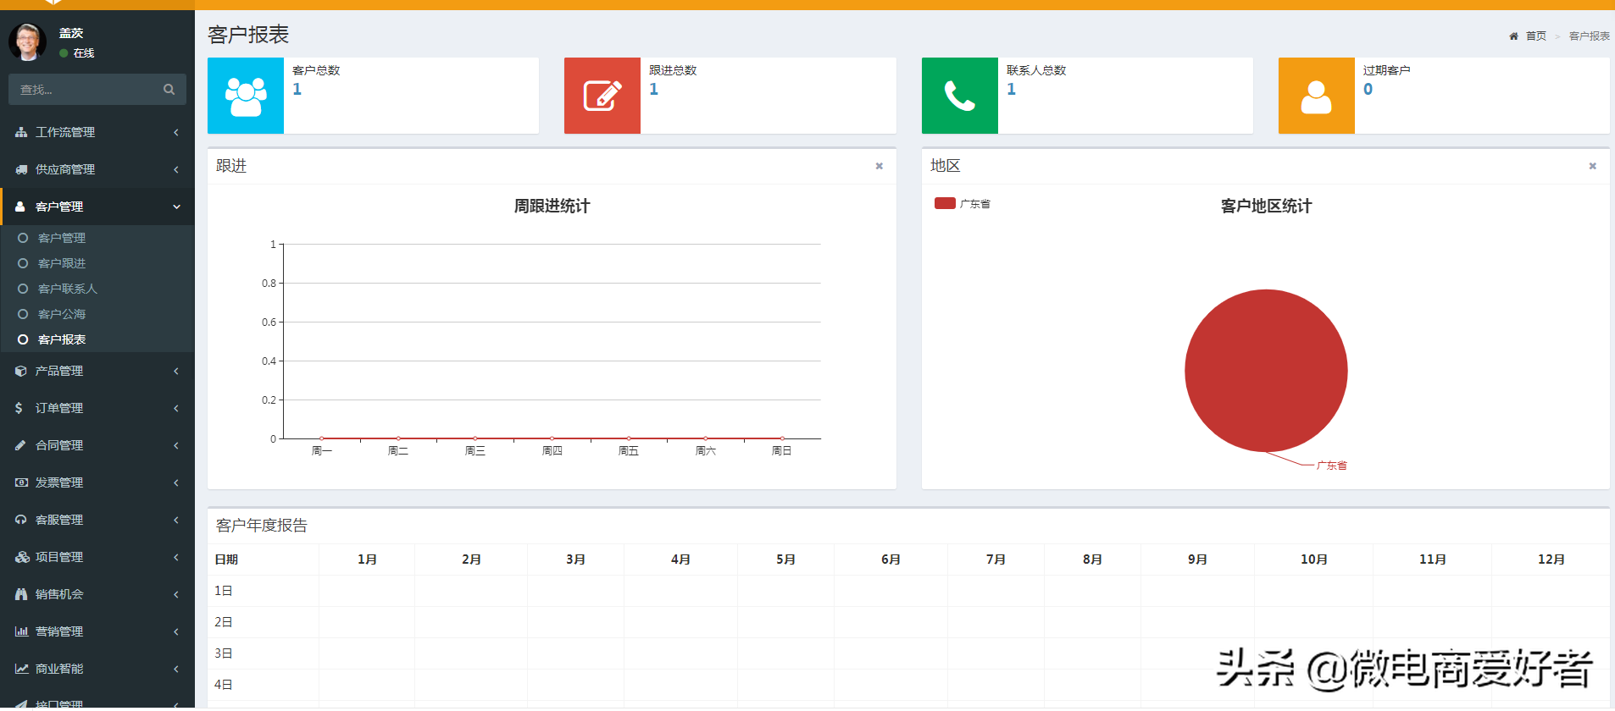Viewport: 1615px width, 711px height.
Task: Expand the 客服管理 menu chevron
Action: click(176, 520)
